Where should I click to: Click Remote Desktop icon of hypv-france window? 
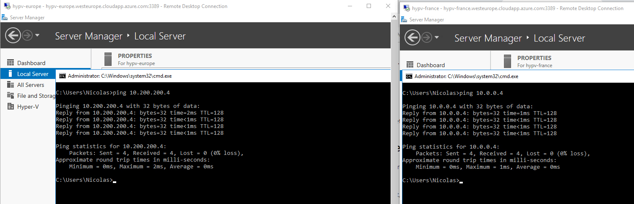(x=406, y=8)
